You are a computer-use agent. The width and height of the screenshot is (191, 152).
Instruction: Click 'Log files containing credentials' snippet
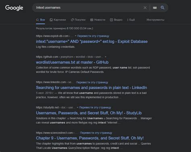(55, 47)
